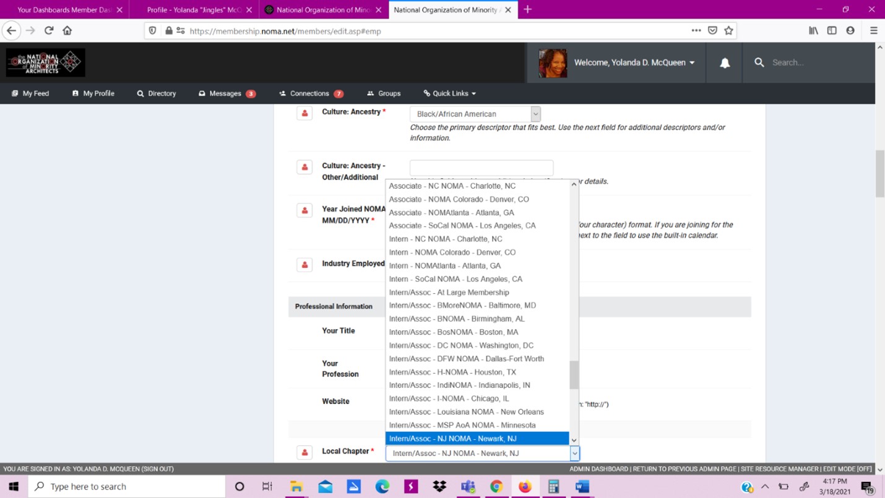Open the page actions three-dots menu
Viewport: 885px width, 498px height.
click(696, 30)
